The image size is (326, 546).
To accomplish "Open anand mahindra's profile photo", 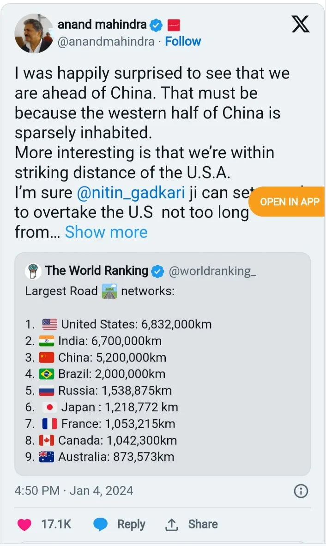I will (33, 32).
